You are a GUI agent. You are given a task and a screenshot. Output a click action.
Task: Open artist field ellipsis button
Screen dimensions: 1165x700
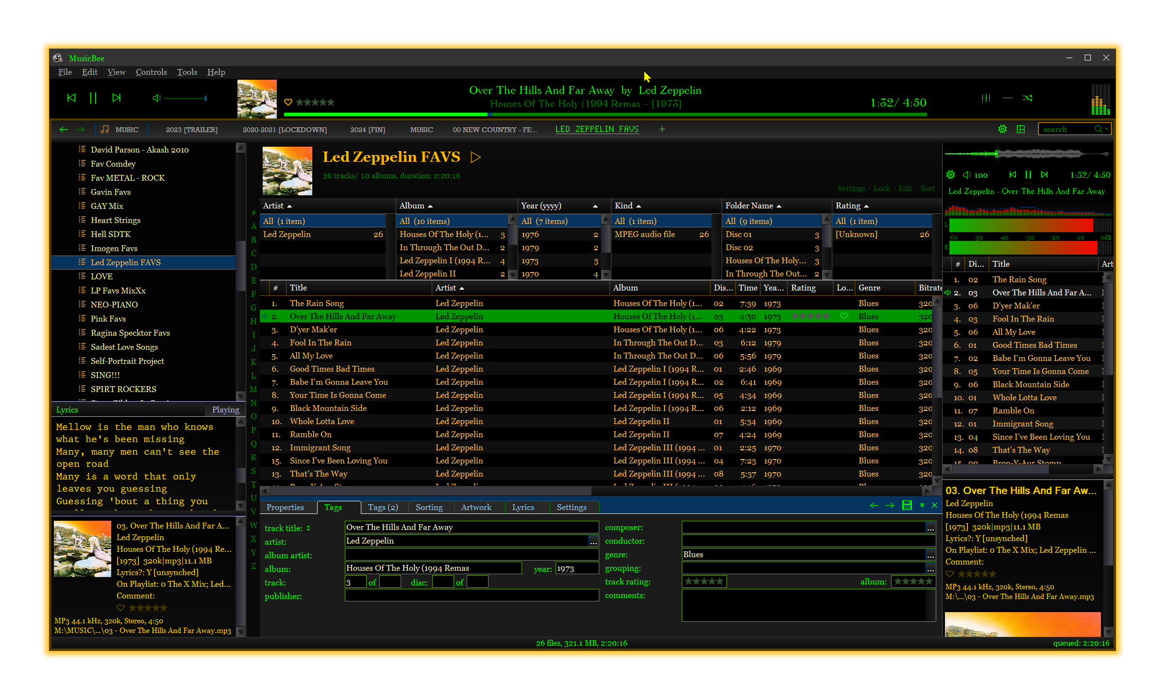tap(593, 541)
